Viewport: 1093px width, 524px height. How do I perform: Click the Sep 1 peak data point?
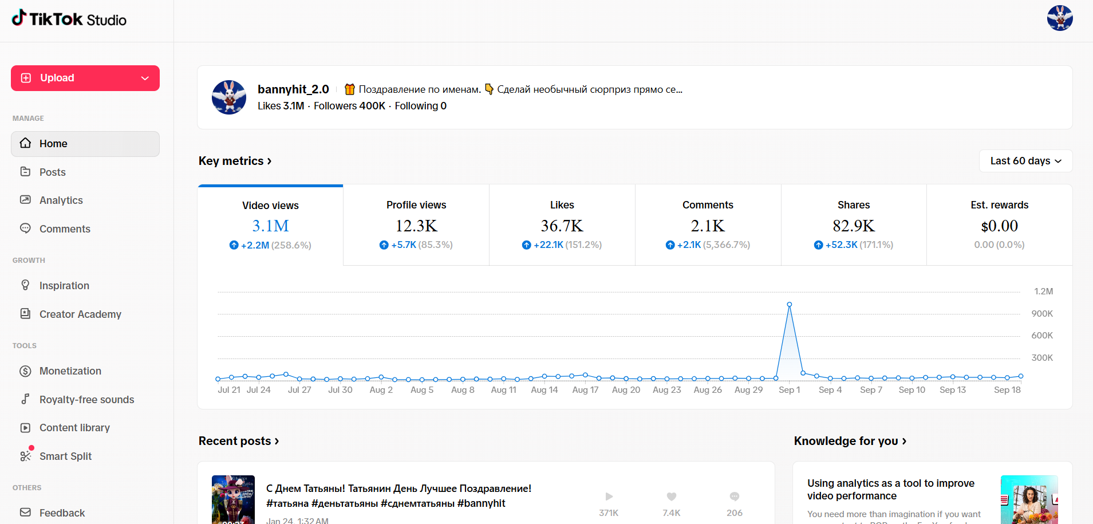coord(790,305)
